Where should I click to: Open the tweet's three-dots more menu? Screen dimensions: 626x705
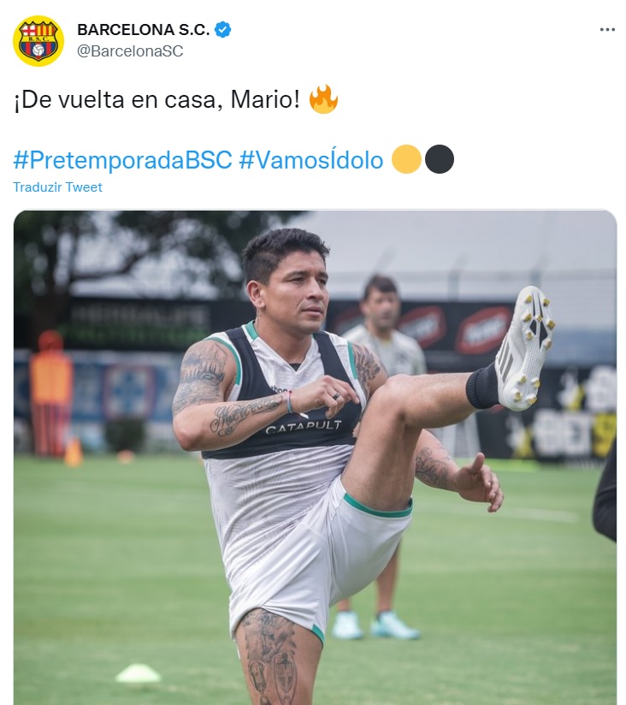[x=607, y=30]
